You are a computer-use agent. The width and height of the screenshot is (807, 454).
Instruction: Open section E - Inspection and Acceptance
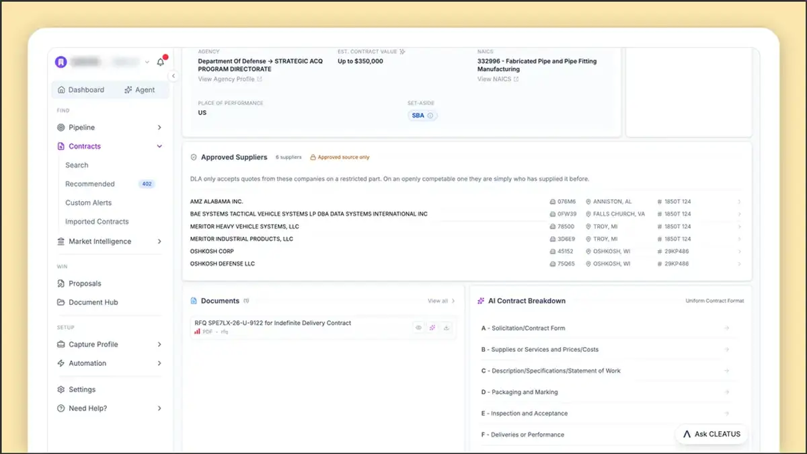tap(605, 414)
